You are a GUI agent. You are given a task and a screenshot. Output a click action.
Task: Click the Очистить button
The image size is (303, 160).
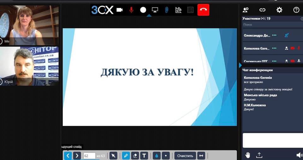click(x=185, y=155)
